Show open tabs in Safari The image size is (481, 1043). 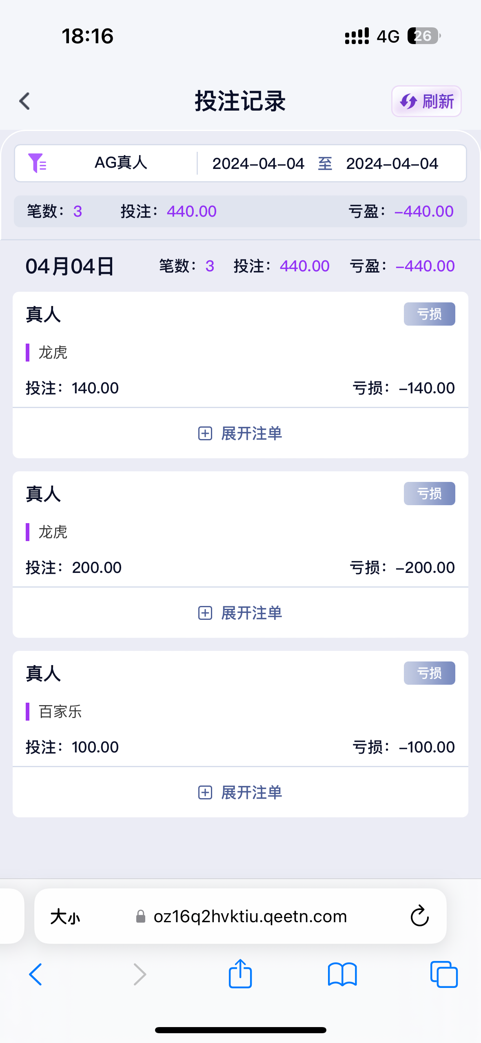(x=444, y=974)
